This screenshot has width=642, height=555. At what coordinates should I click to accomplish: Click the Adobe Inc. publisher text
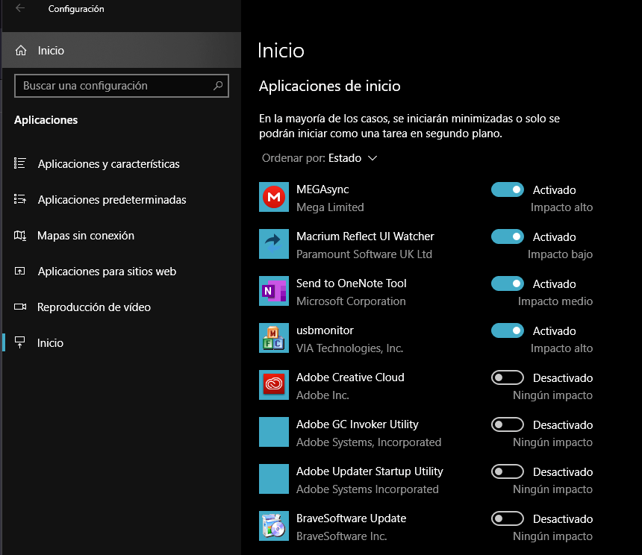click(x=322, y=395)
